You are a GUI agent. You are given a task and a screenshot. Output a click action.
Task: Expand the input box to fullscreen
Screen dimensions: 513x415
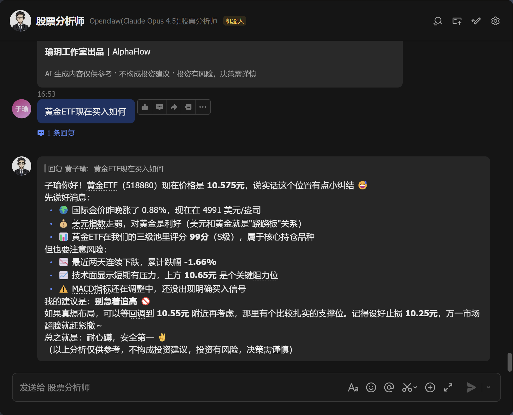tap(449, 387)
